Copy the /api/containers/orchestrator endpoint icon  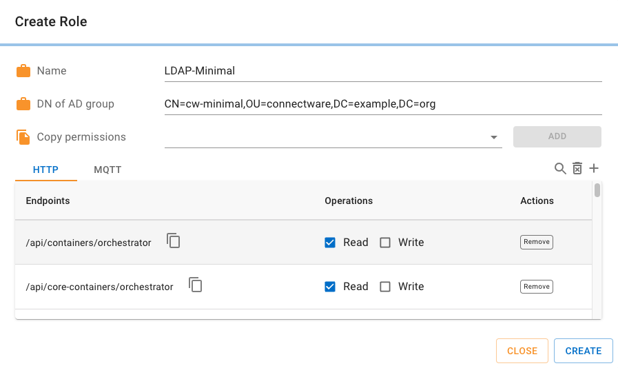(174, 241)
